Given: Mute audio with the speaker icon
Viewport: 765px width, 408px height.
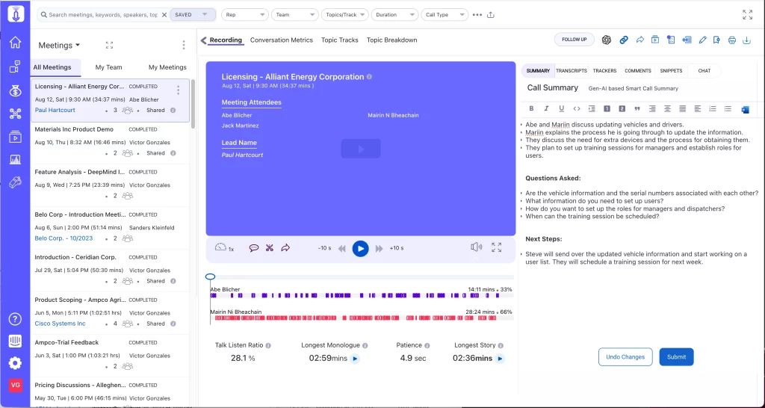Looking at the screenshot, I should tap(476, 247).
